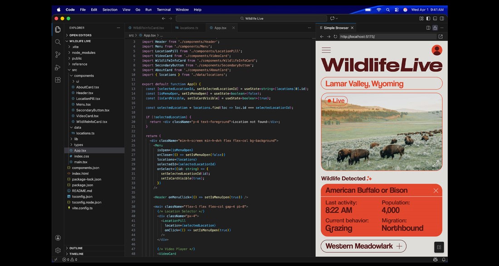
Task: Open the Source Control view
Action: (58, 55)
